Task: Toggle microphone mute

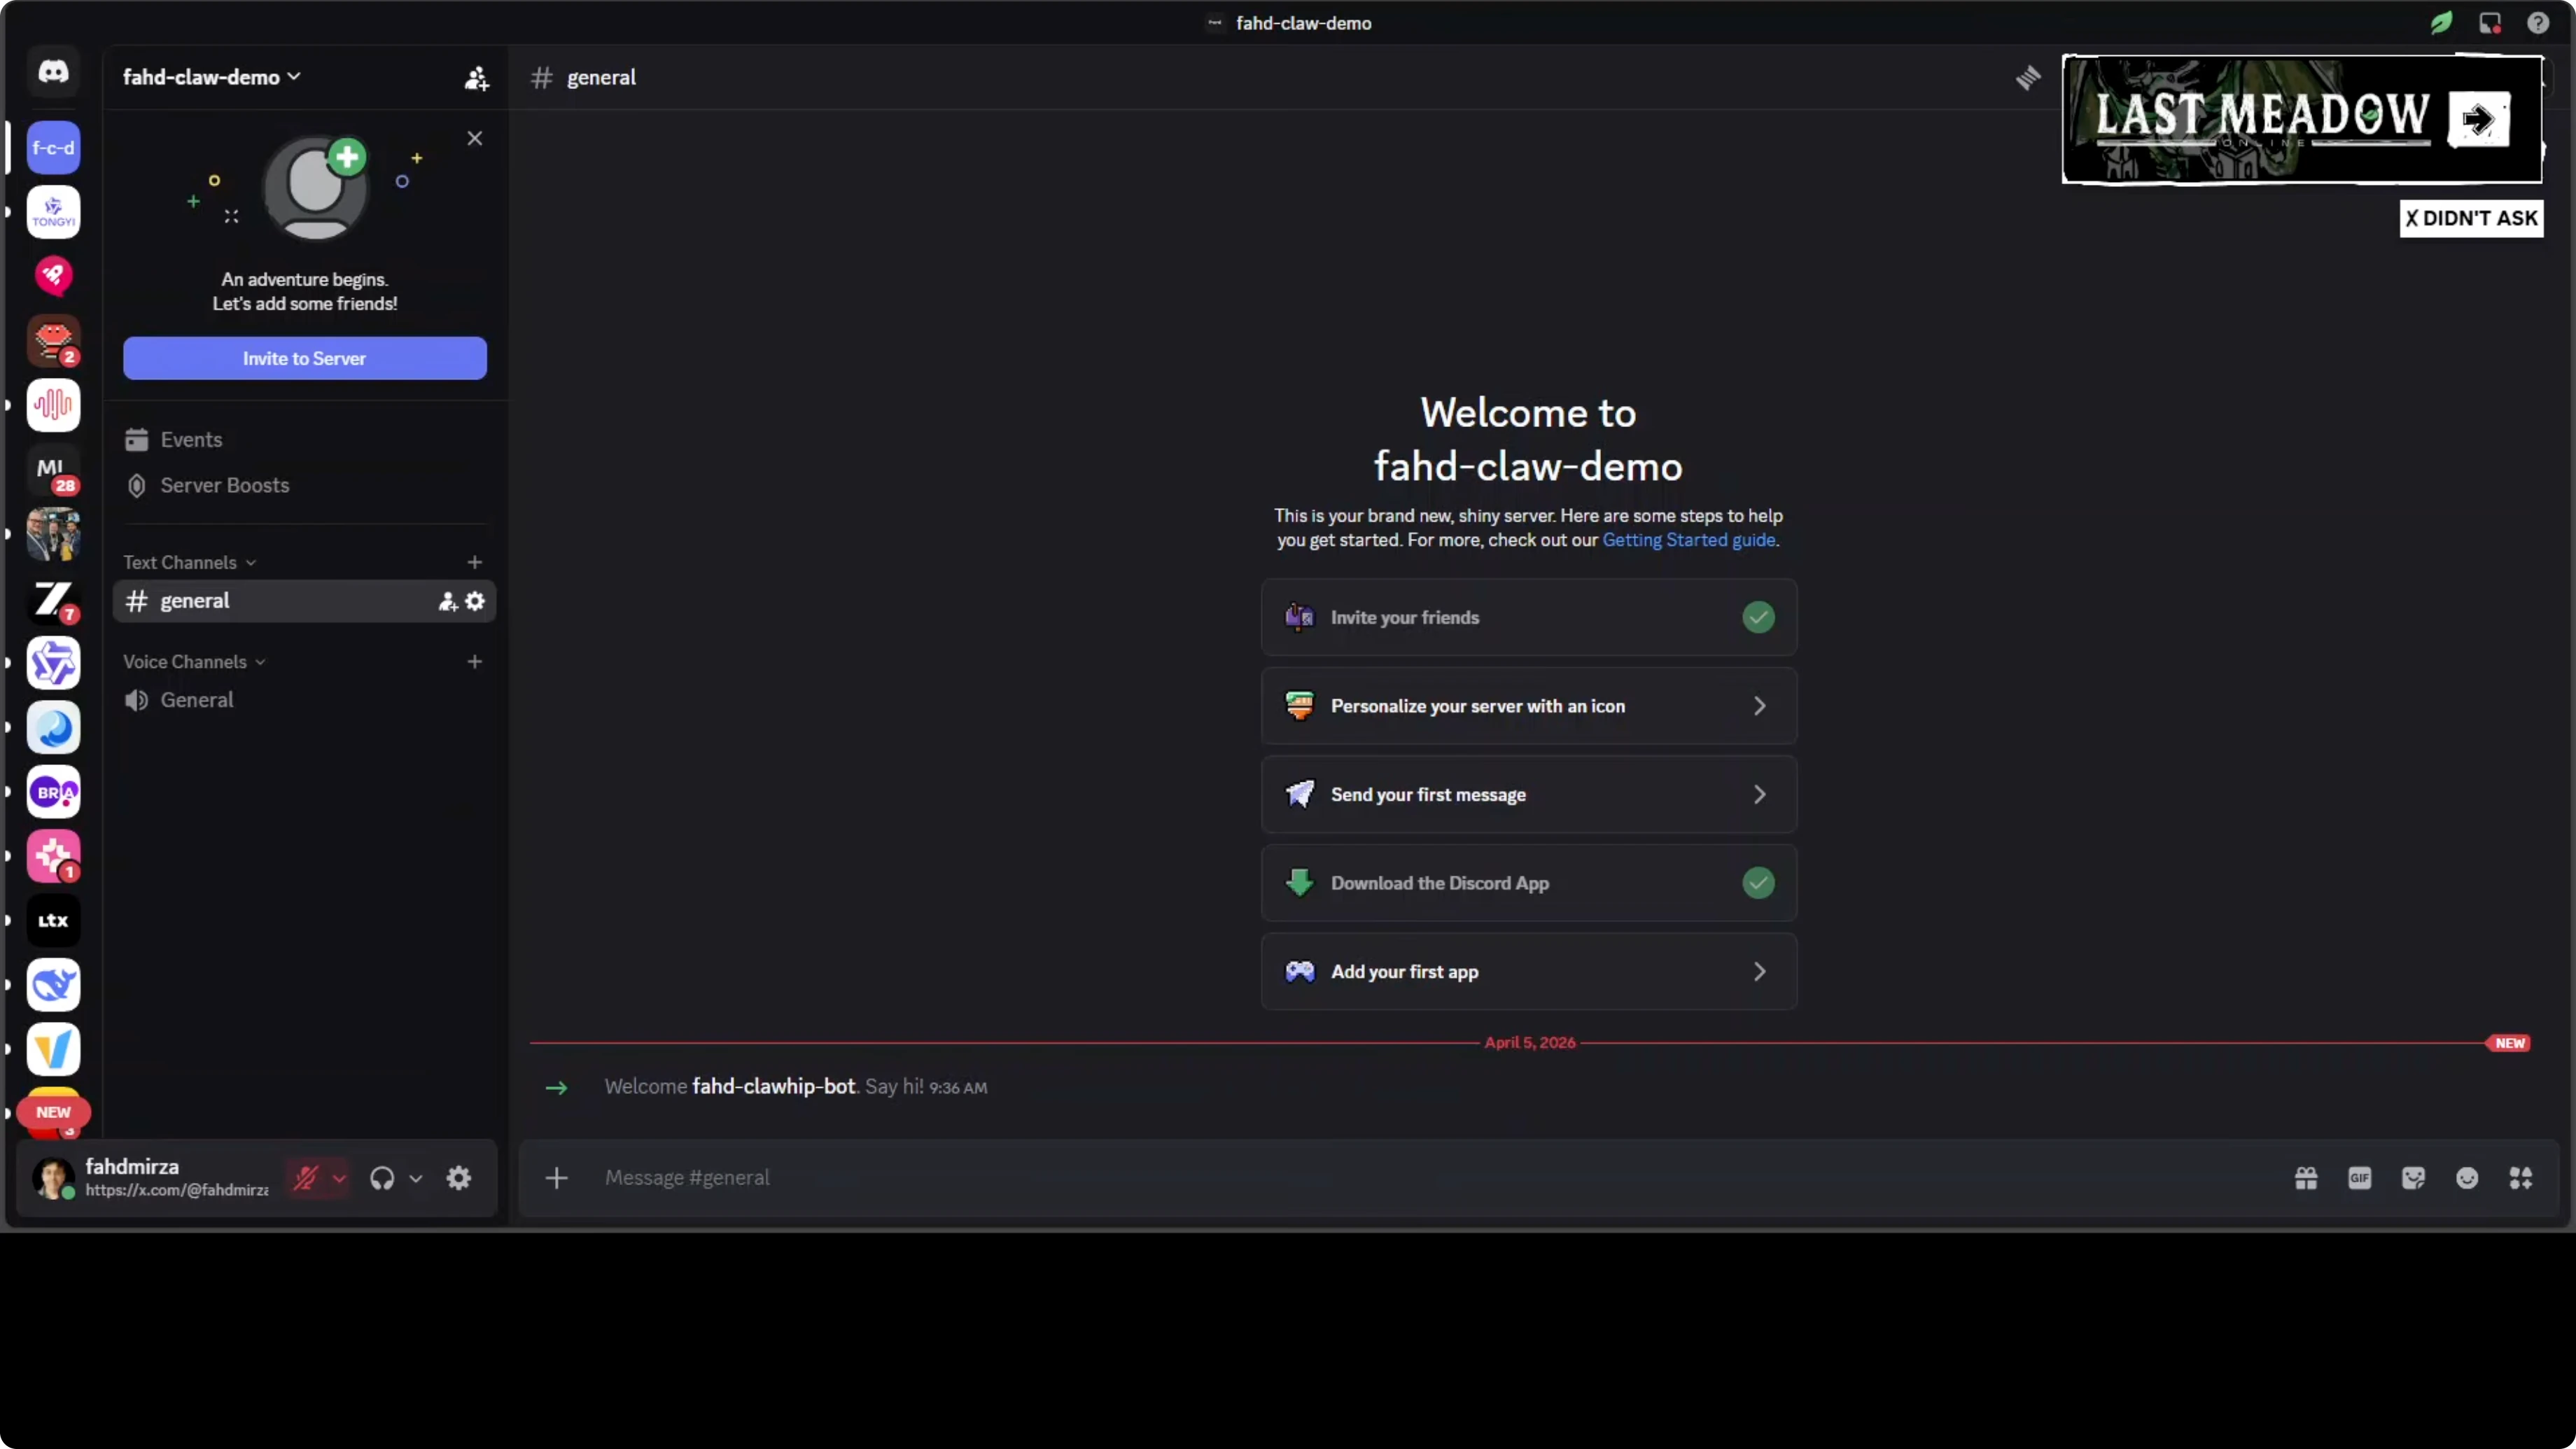Action: pos(305,1178)
